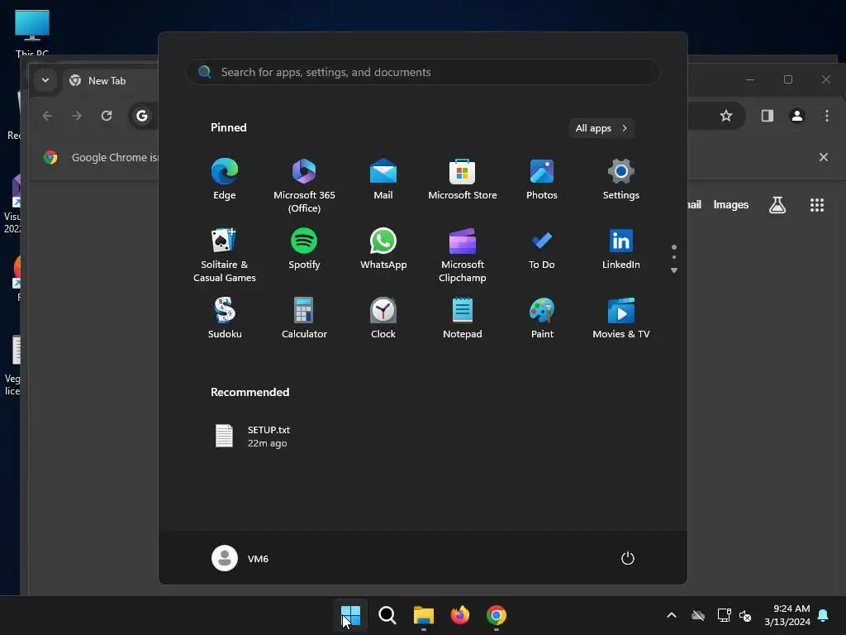Screen dimensions: 846x635
Task: Click the muted volume tray icon
Action: click(x=745, y=615)
